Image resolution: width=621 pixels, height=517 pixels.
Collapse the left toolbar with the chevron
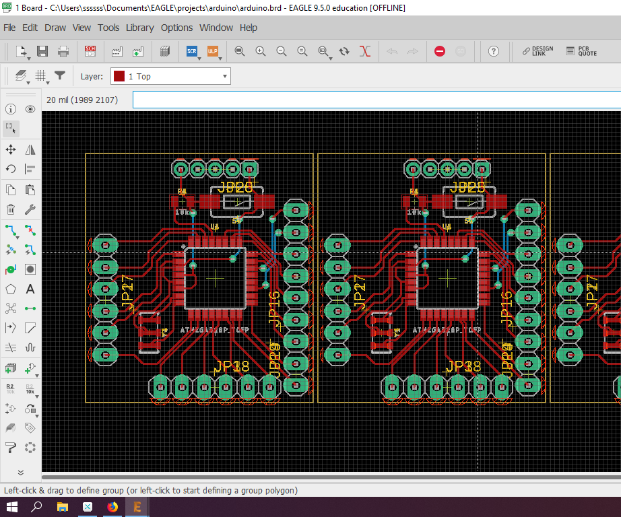(x=20, y=472)
